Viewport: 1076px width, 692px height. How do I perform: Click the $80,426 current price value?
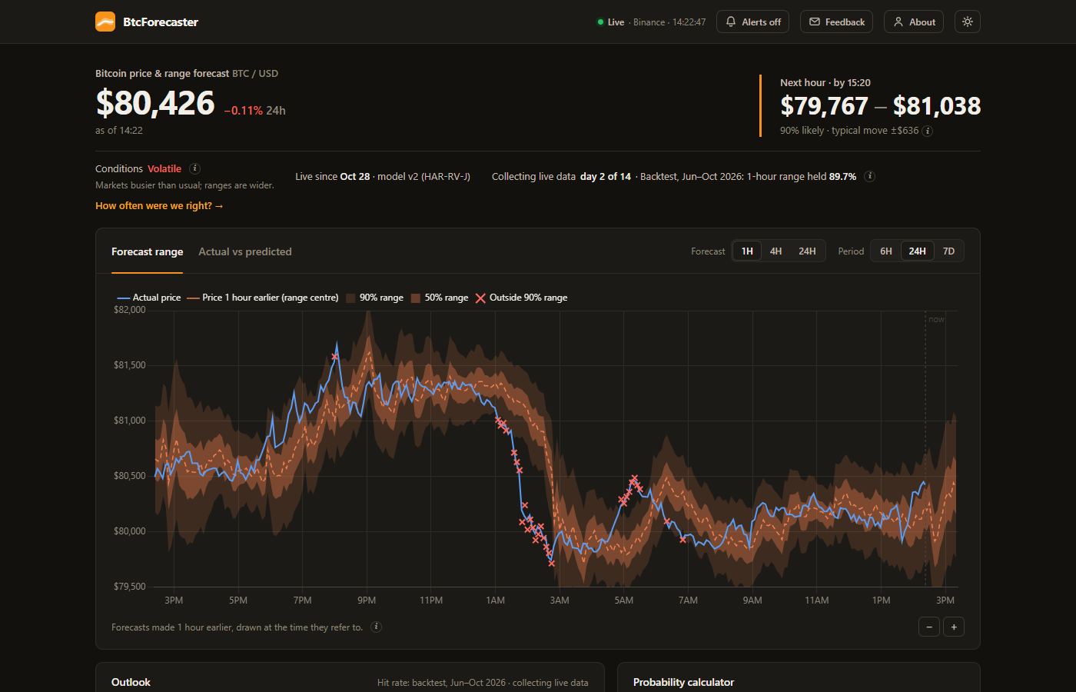(155, 103)
